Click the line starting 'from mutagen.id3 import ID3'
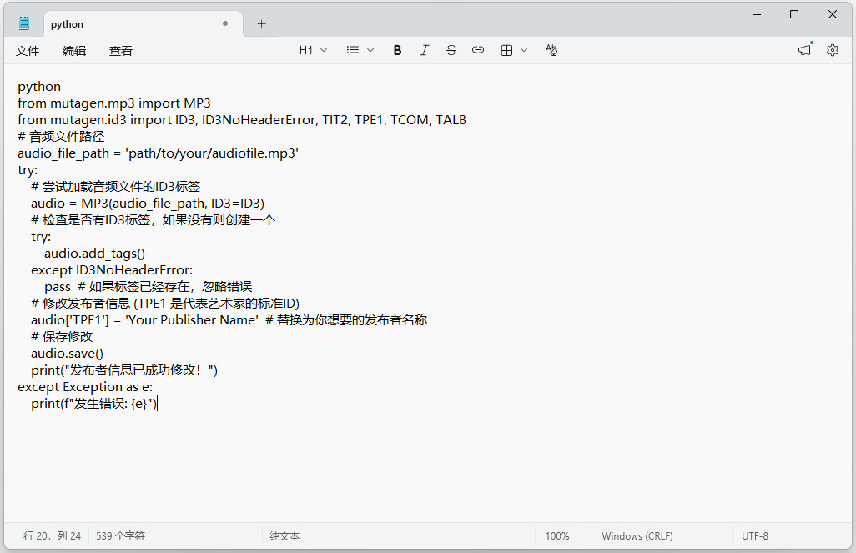The height and width of the screenshot is (553, 856). (x=242, y=120)
